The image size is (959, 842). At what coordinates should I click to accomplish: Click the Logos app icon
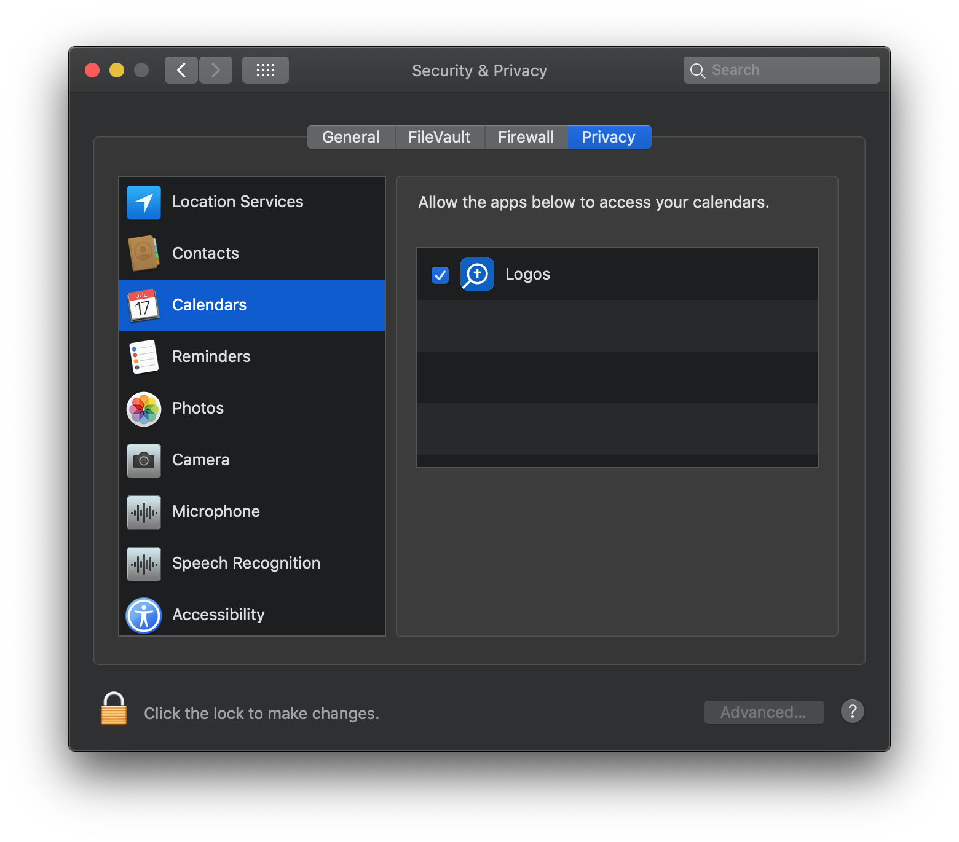point(477,274)
